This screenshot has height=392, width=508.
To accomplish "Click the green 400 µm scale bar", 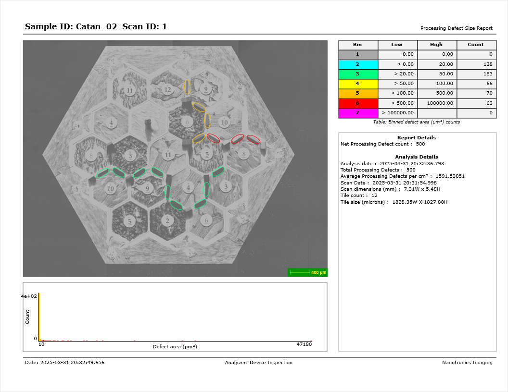I will point(307,273).
